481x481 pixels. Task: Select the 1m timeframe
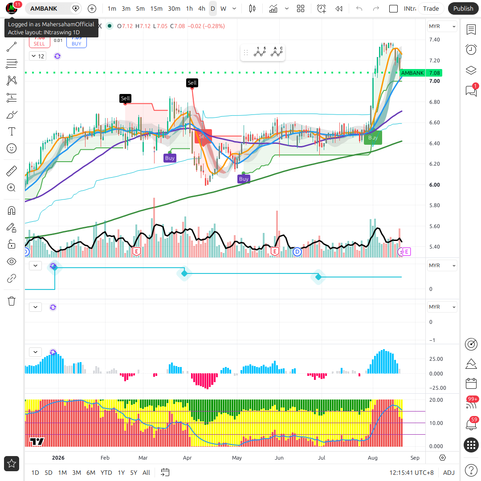[112, 8]
